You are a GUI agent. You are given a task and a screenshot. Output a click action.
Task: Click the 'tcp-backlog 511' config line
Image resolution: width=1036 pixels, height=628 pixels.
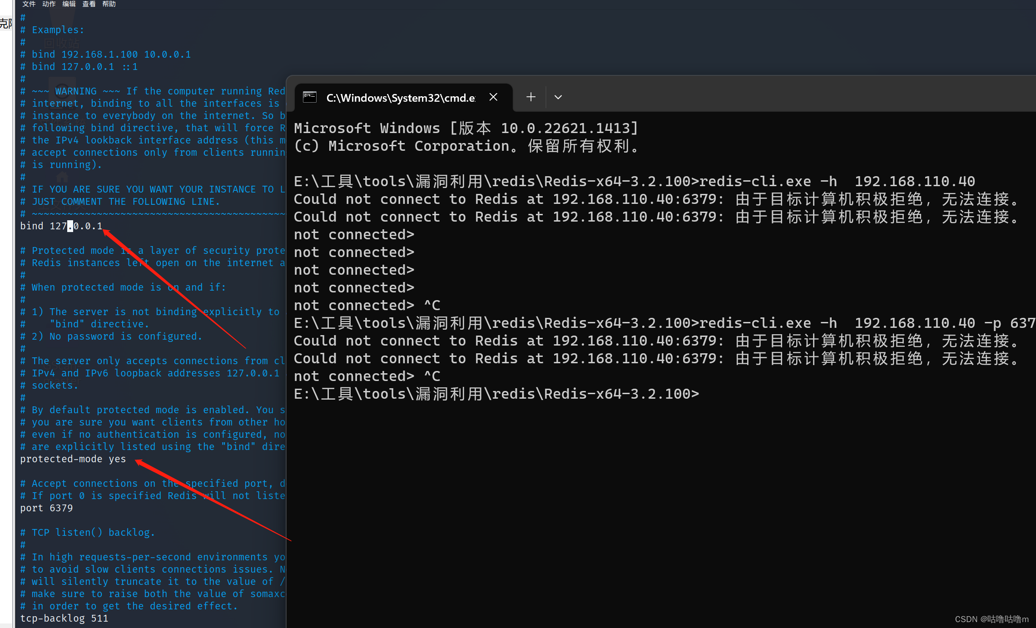click(64, 618)
